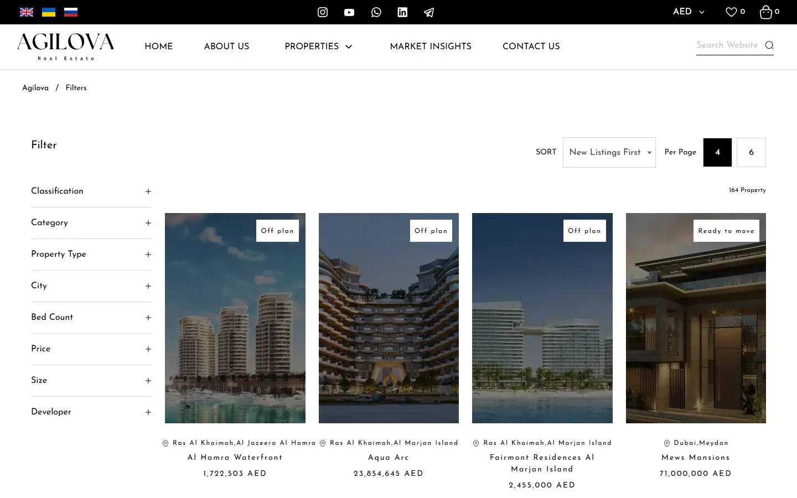
Task: Open the Al Hamra Waterfront property image
Action: (x=235, y=318)
